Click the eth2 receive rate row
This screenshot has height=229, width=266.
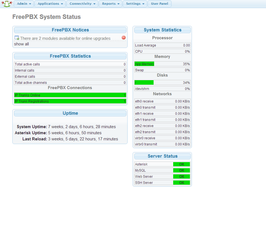[x=162, y=126]
